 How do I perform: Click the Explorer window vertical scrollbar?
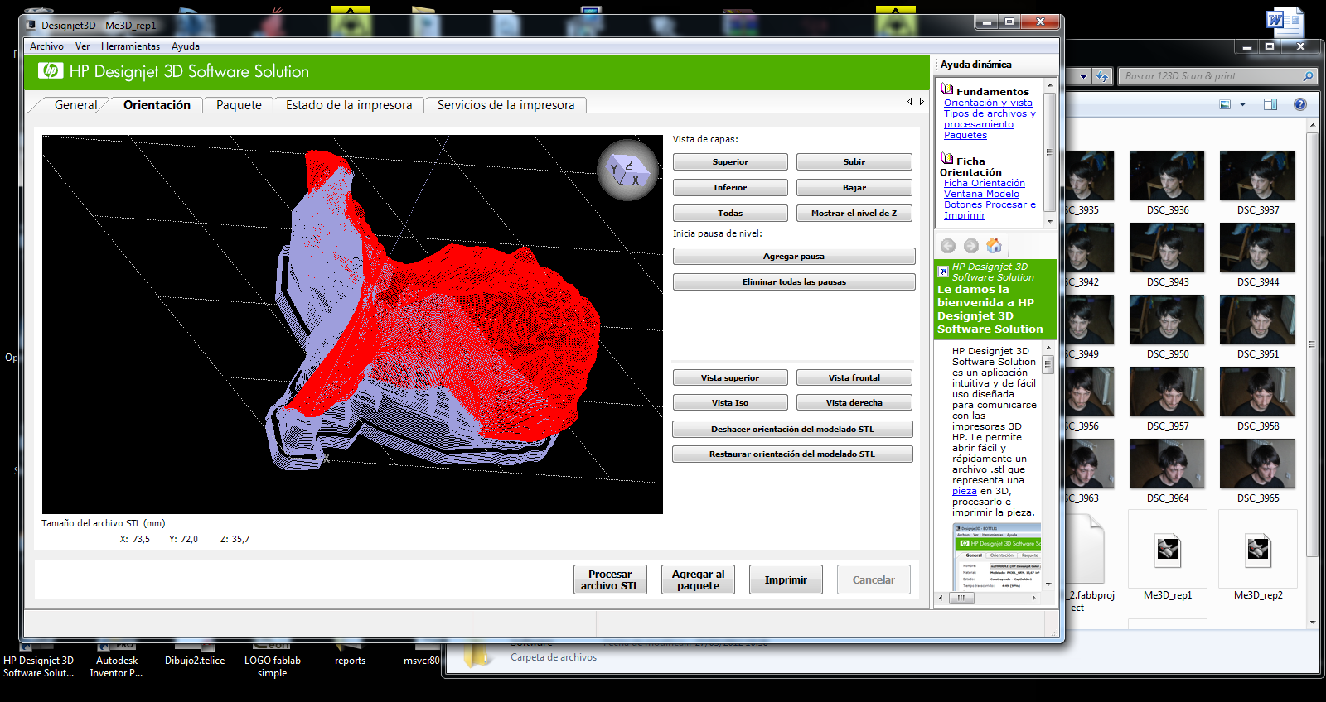coord(1312,373)
